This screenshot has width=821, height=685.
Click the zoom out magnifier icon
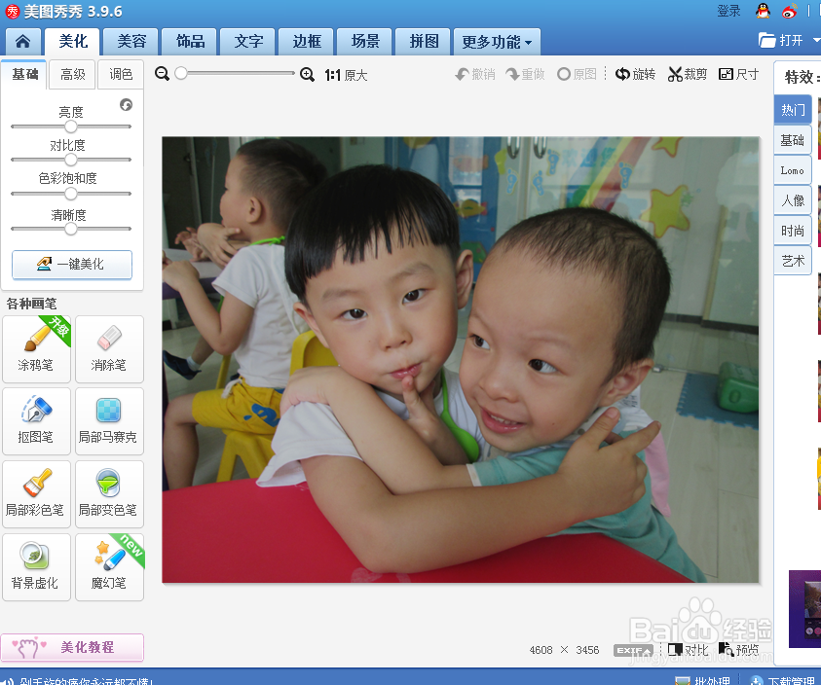point(162,74)
